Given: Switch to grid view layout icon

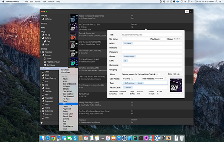Looking at the screenshot, I should (191, 12).
